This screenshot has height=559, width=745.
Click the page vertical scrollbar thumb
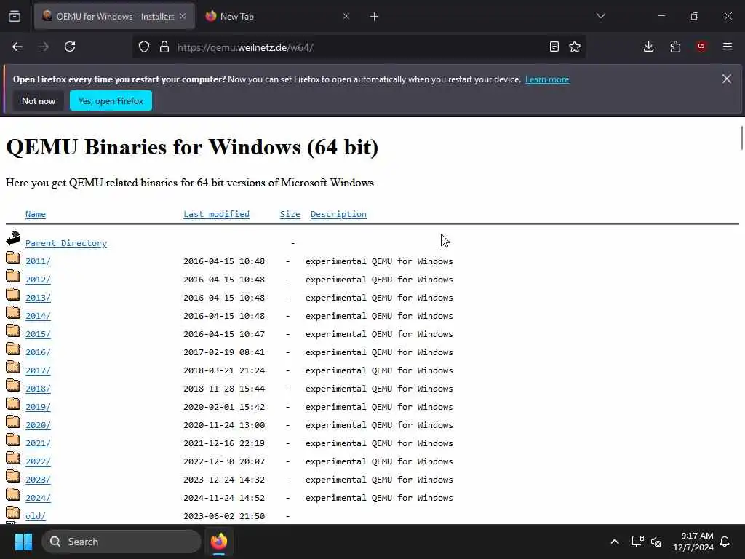tap(741, 138)
